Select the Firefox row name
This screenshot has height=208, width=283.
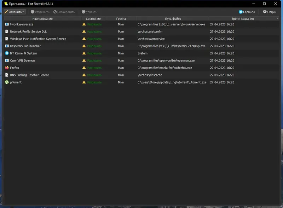pyautogui.click(x=15, y=68)
